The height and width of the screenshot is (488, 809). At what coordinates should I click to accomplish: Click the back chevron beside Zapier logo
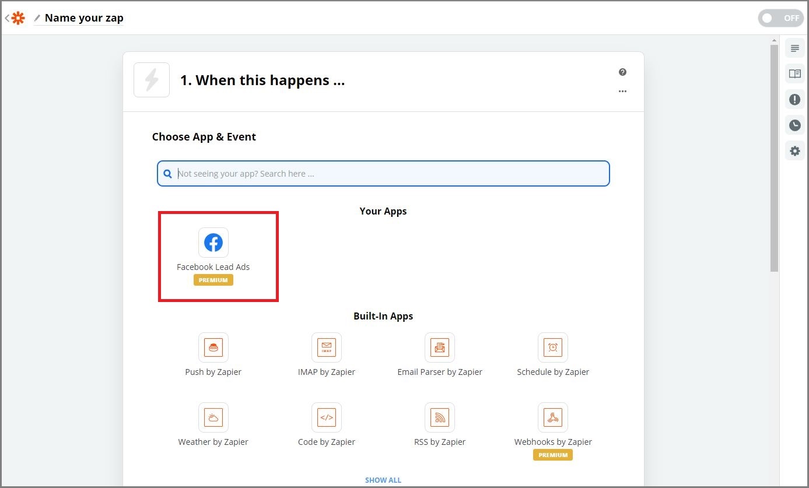pyautogui.click(x=7, y=18)
